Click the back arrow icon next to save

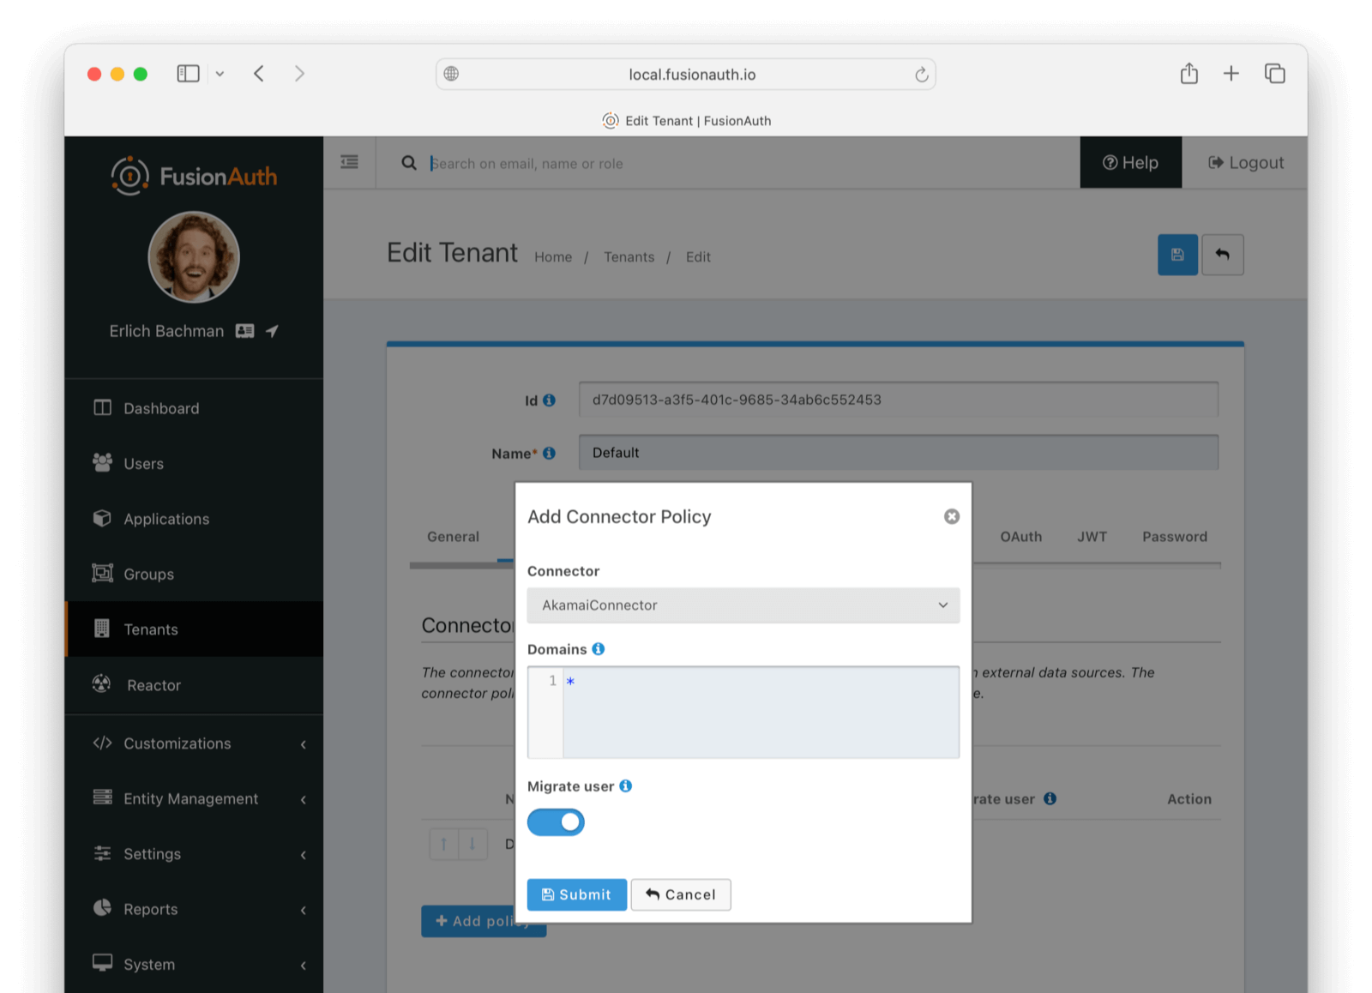pyautogui.click(x=1223, y=255)
